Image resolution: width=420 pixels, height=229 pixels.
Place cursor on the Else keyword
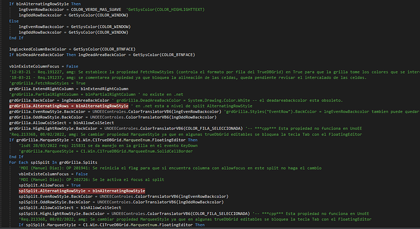13,21
